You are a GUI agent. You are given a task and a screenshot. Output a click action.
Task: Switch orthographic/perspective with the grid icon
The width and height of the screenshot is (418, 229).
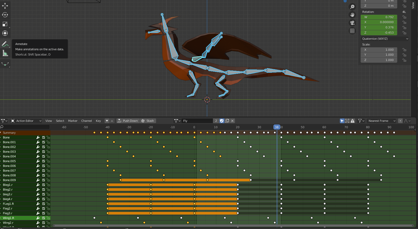click(352, 31)
